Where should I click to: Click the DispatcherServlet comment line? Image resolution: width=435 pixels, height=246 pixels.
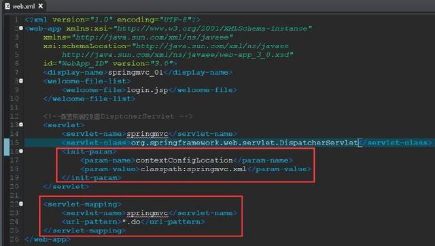click(118, 116)
